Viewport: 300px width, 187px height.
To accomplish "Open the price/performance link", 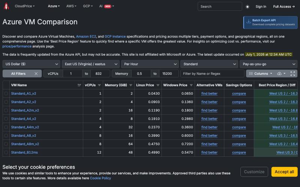I will (x=17, y=46).
